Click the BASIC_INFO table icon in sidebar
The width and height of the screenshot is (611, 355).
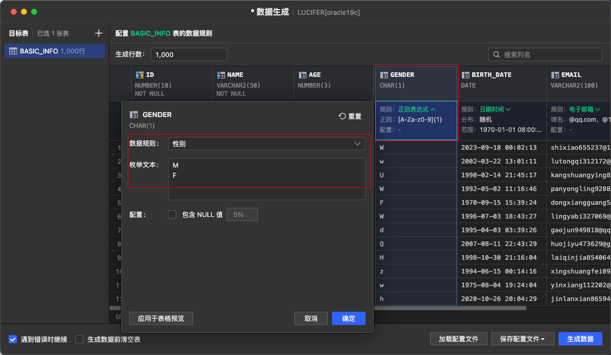tap(13, 51)
